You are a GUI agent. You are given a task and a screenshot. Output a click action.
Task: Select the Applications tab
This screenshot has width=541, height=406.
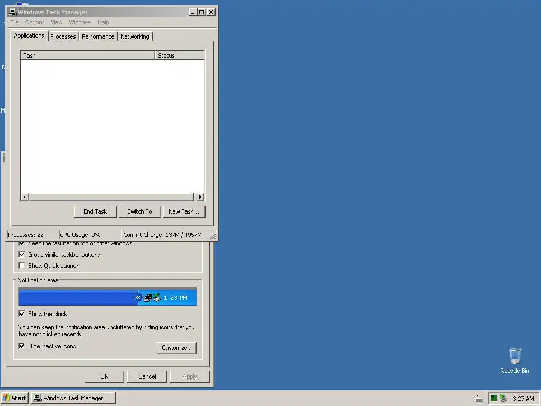point(29,35)
